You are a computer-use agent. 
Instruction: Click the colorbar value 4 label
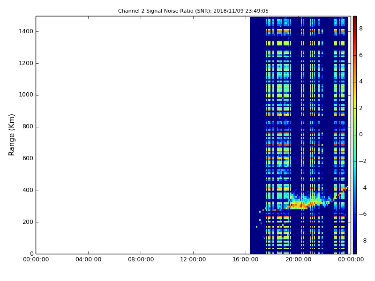(x=361, y=81)
